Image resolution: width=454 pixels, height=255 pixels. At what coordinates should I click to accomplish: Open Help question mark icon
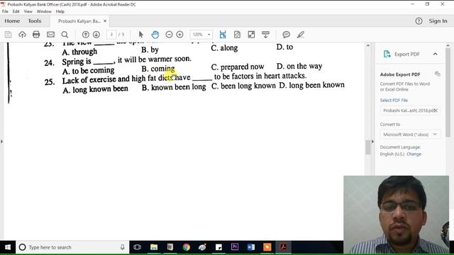tap(419, 21)
